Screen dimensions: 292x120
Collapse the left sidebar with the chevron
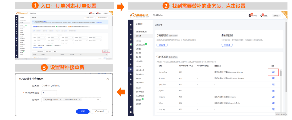tap(130, 95)
